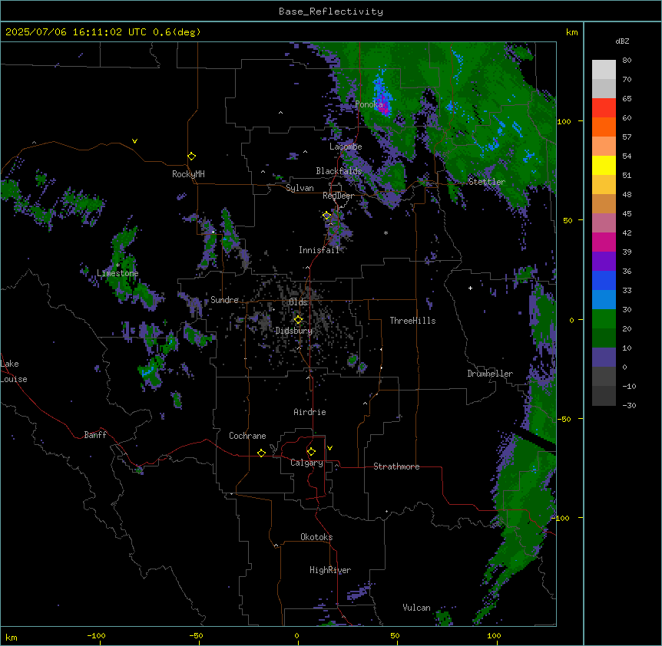Select the dark blue dBZ legend swatch
The height and width of the screenshot is (646, 662).
604,281
